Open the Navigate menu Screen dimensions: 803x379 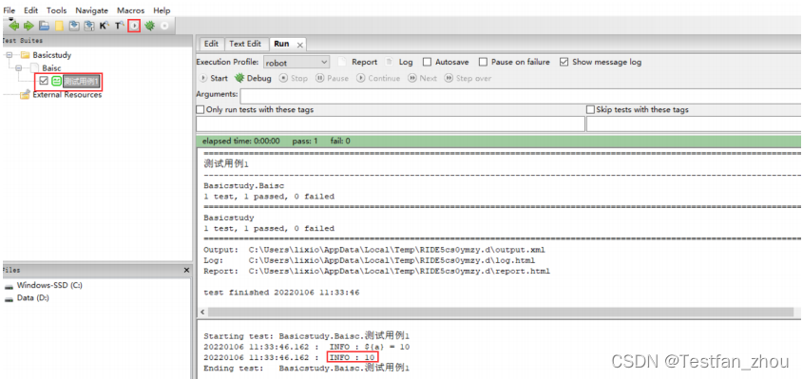[x=92, y=10]
